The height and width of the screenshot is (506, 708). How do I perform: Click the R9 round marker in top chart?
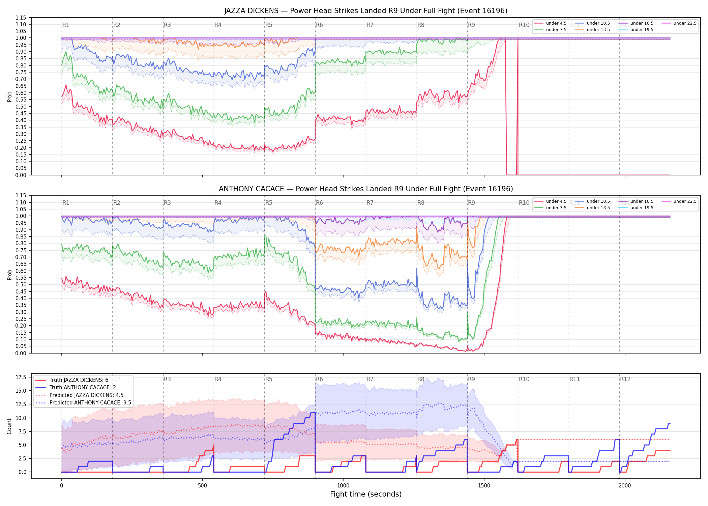tap(471, 25)
